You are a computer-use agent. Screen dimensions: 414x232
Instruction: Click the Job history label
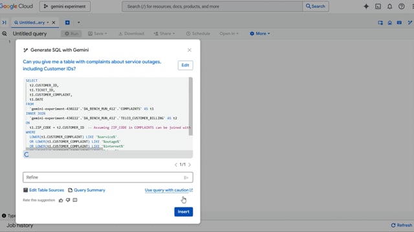[20, 226]
